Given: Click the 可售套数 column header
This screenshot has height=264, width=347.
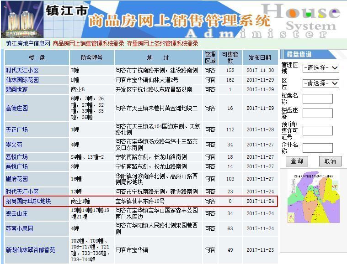Looking at the screenshot, I should coord(230,57).
